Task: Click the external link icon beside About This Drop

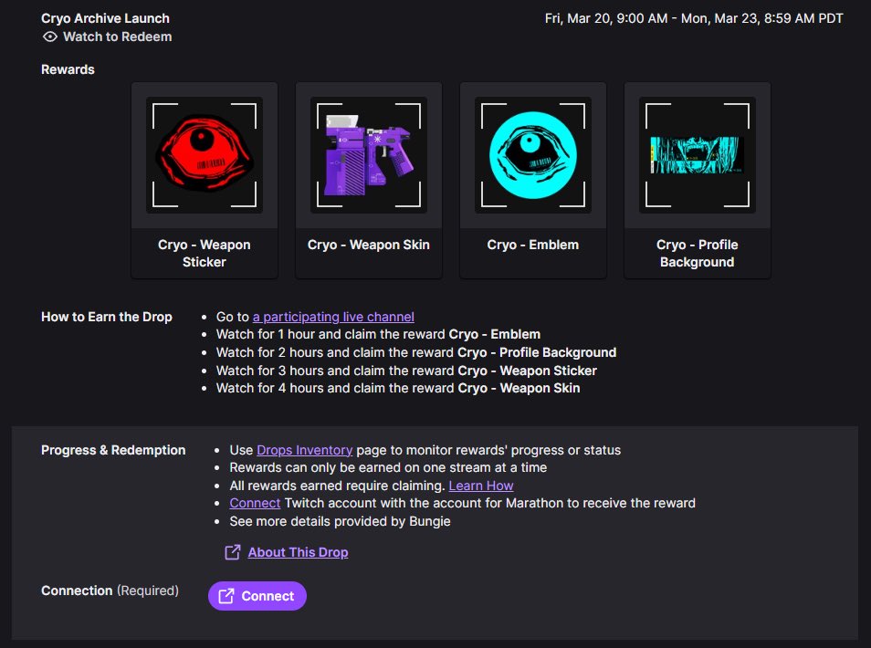Action: (233, 552)
